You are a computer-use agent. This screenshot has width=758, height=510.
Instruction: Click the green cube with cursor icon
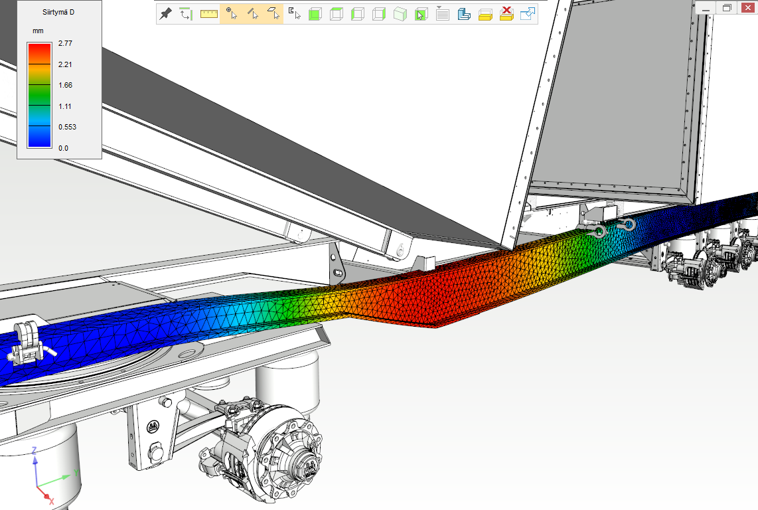tap(421, 13)
